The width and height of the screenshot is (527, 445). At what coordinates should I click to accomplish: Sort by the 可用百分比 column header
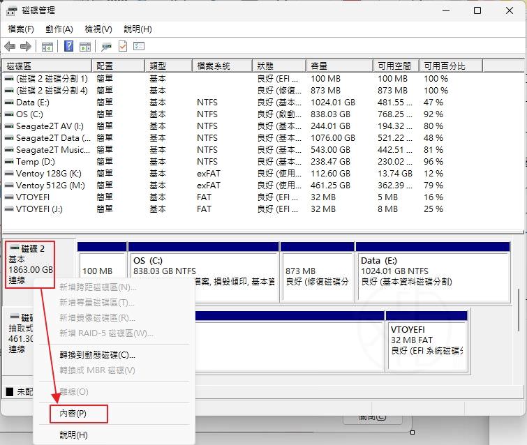pos(451,66)
